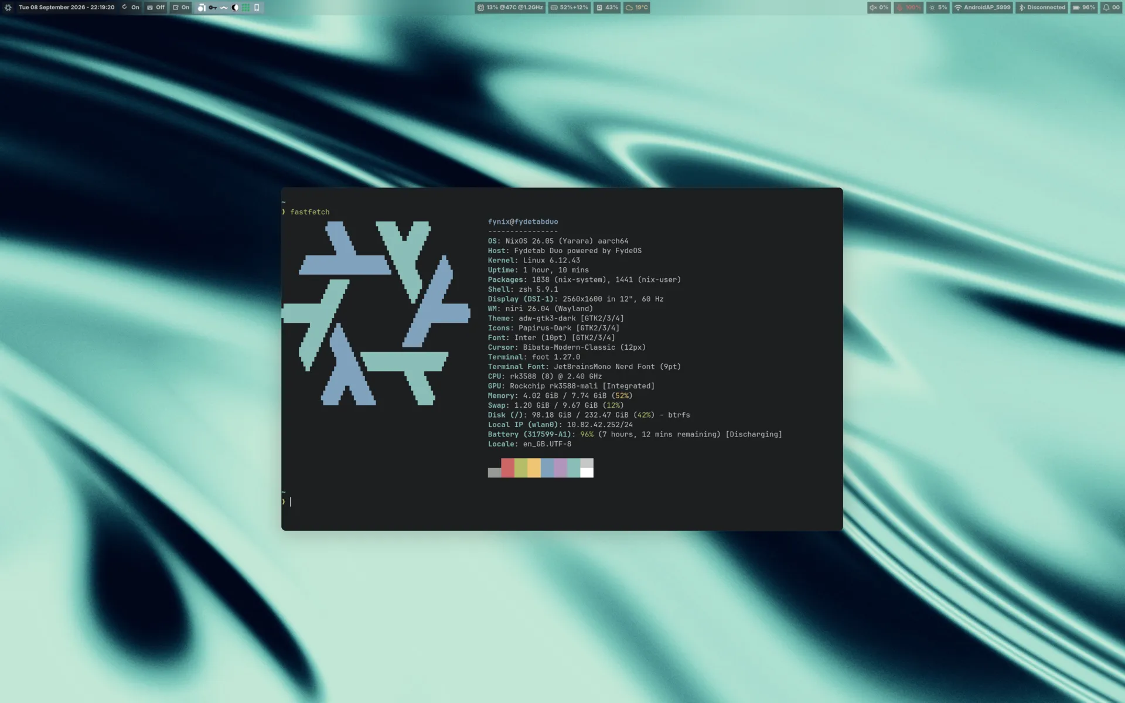This screenshot has width=1125, height=703.
Task: Click the 'Disk (/): 98.18 GiB' line
Action: pos(589,415)
